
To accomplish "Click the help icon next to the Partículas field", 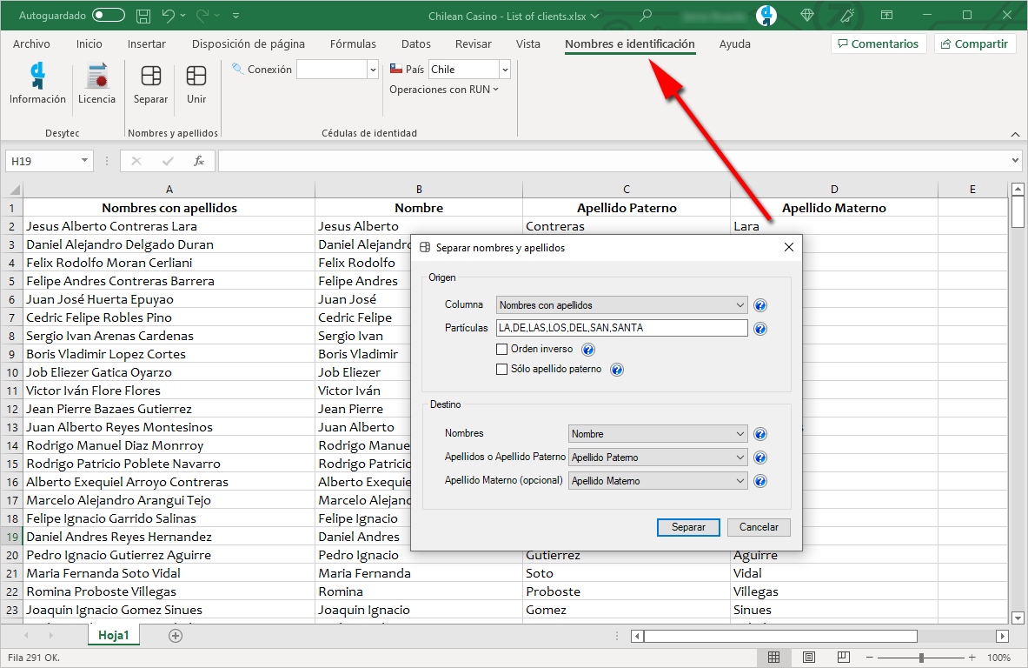I will (759, 328).
